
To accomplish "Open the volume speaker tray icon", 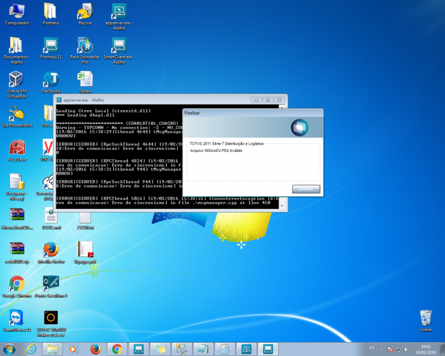I will point(407,349).
